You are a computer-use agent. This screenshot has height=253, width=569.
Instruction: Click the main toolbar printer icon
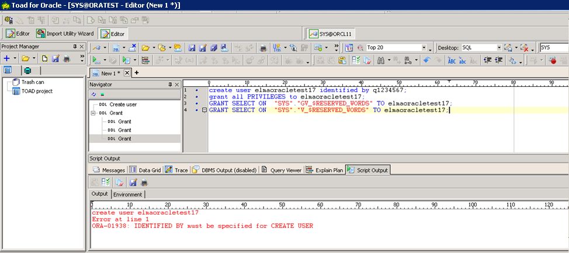coord(263,47)
